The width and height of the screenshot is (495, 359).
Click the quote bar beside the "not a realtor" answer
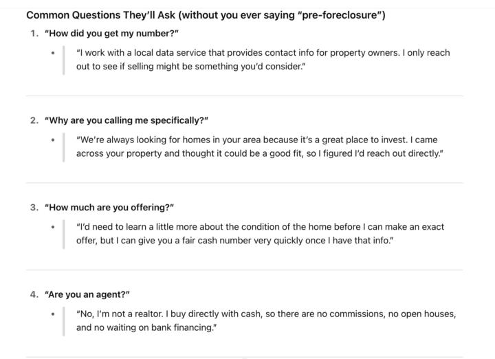(x=64, y=320)
